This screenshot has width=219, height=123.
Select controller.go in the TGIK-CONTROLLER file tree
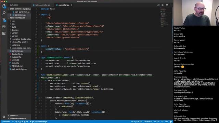point(20,51)
